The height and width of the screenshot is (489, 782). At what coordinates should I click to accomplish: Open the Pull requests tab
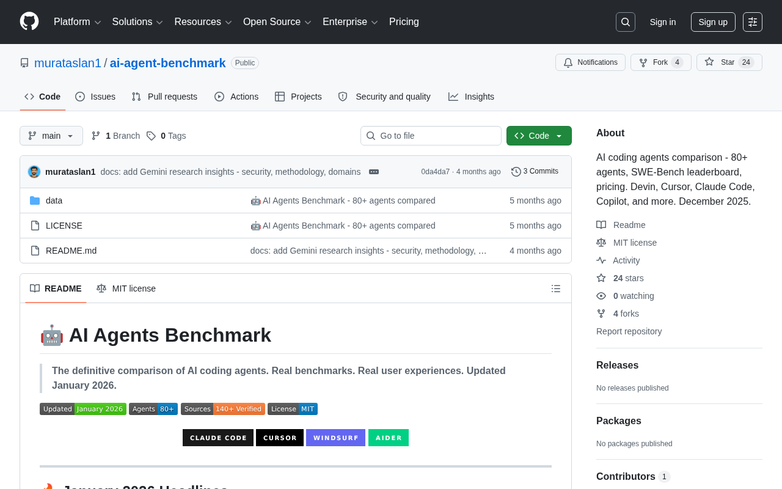(x=164, y=97)
